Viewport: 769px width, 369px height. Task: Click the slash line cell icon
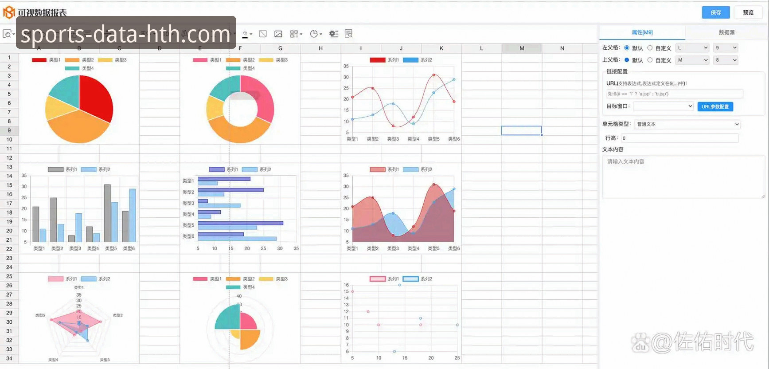(263, 34)
